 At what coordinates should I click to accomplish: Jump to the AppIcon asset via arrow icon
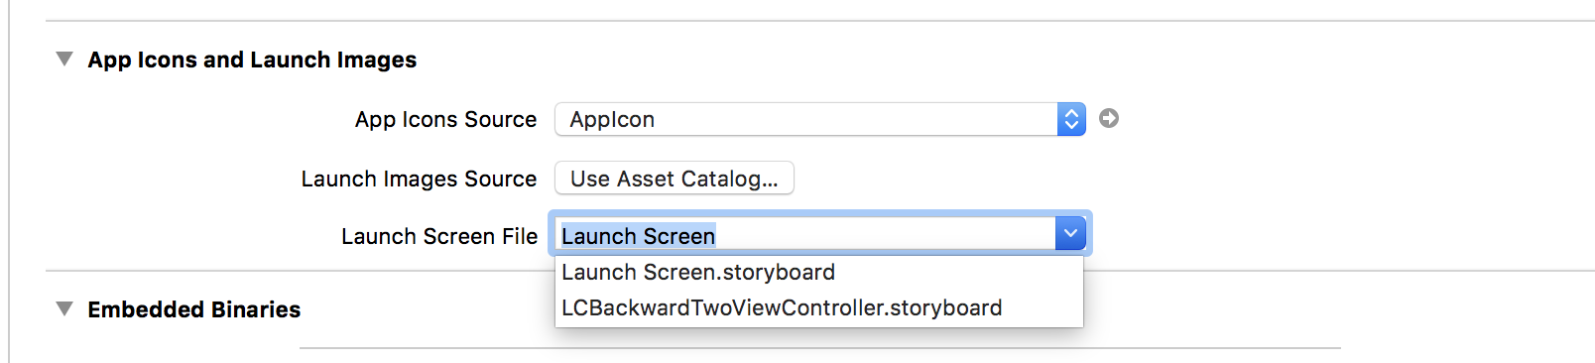(x=1109, y=119)
